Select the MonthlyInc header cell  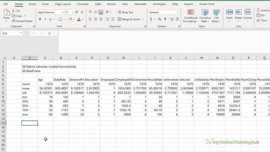tap(217, 80)
